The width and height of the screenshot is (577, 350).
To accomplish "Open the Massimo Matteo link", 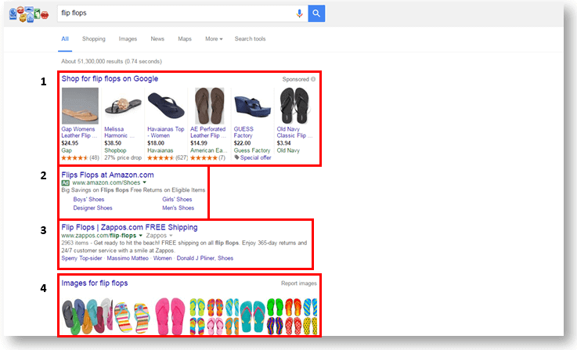I will coord(128,258).
